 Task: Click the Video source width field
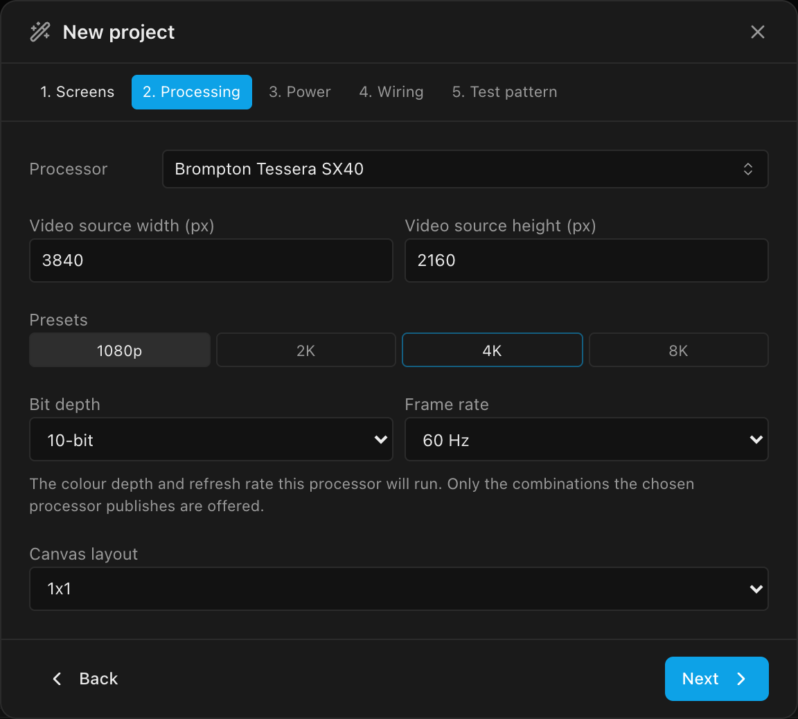(211, 260)
